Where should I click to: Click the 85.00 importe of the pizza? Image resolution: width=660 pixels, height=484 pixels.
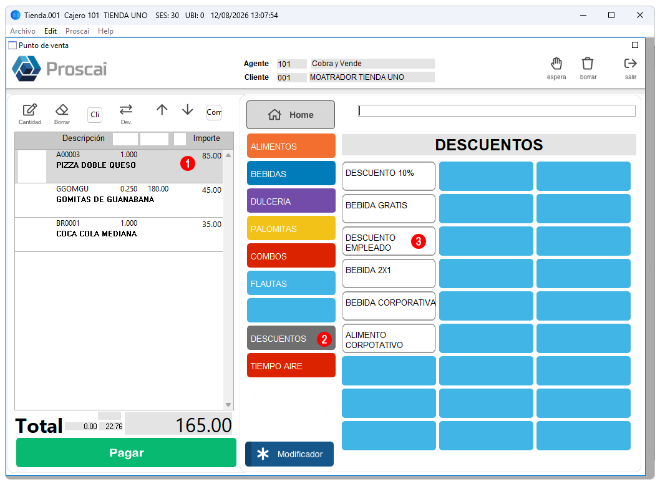(211, 156)
